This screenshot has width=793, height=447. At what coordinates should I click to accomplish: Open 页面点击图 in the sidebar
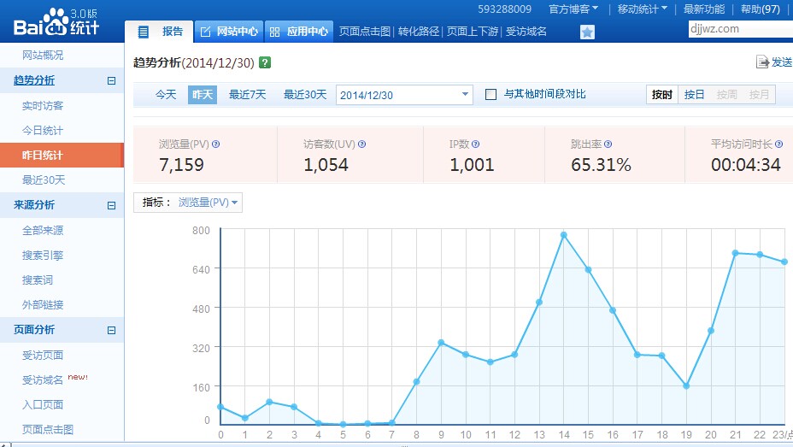[x=48, y=430]
